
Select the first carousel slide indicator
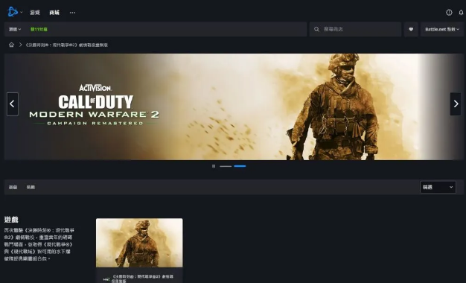(x=226, y=166)
